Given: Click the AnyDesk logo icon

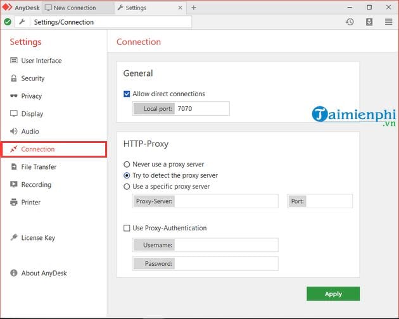Looking at the screenshot, I should [x=7, y=7].
